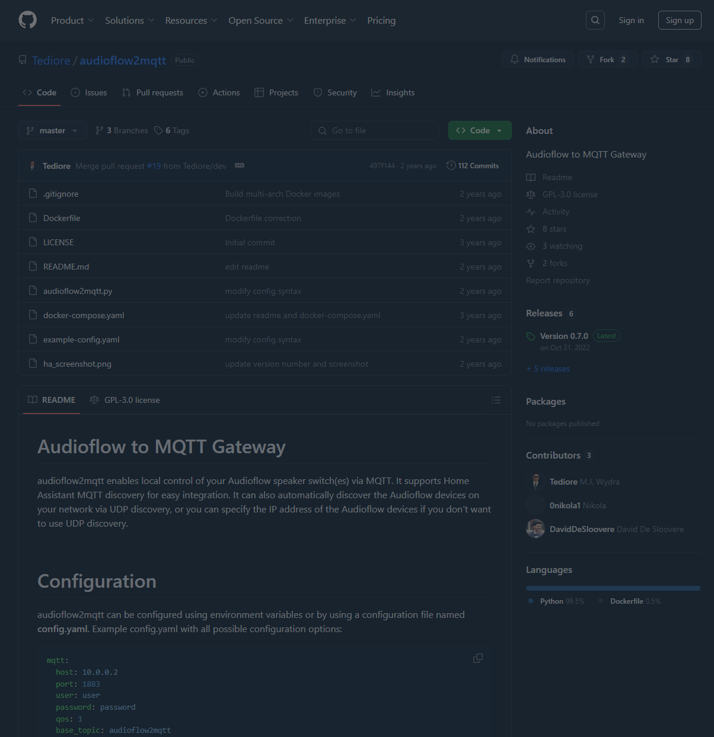
Task: Click the copy permalink icon next to commit message
Action: pos(239,166)
